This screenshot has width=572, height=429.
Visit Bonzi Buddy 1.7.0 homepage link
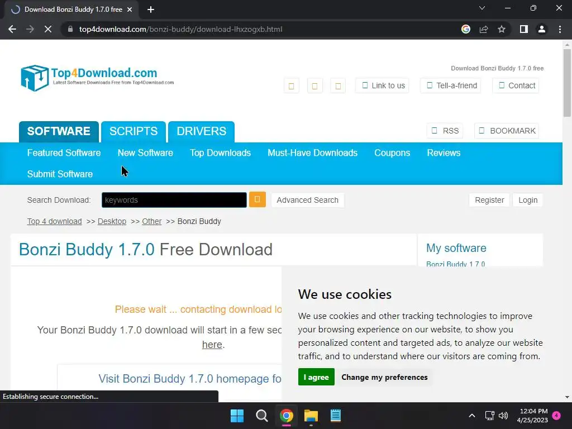coord(190,379)
